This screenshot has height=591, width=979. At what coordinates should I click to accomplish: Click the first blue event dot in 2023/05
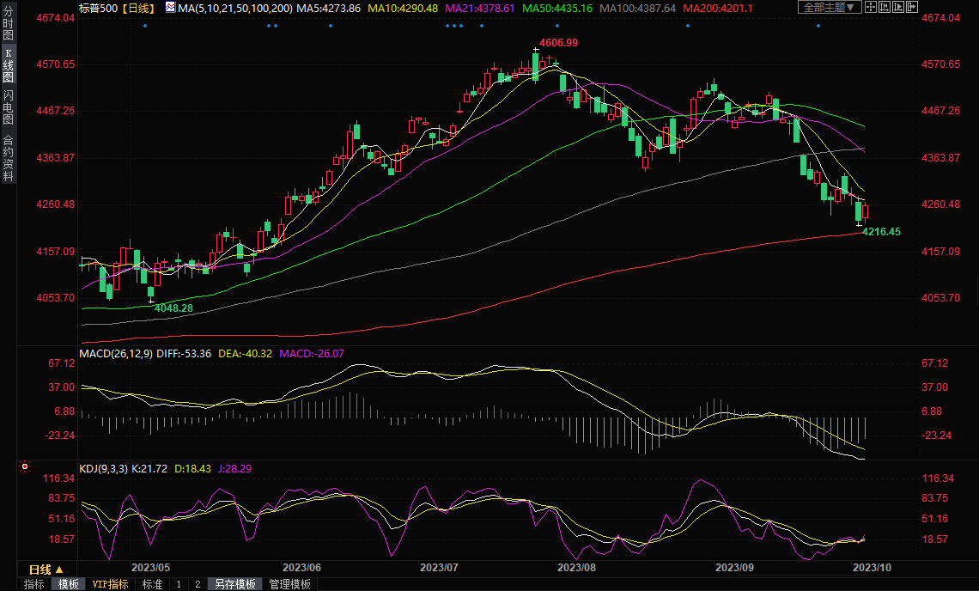(144, 26)
